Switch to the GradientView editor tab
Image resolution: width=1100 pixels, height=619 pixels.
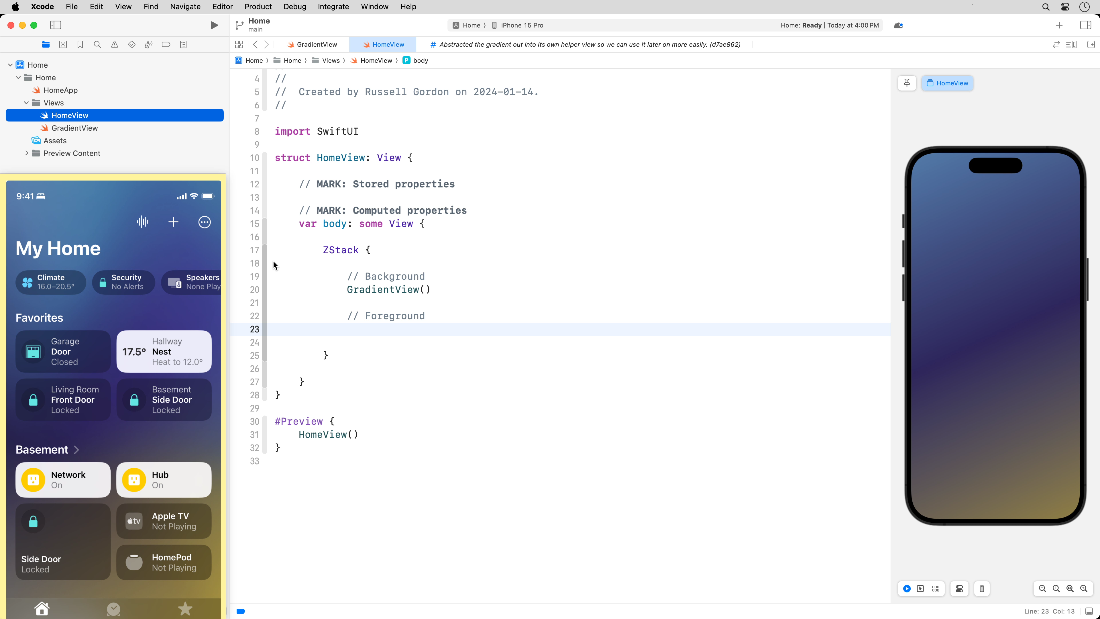point(312,44)
